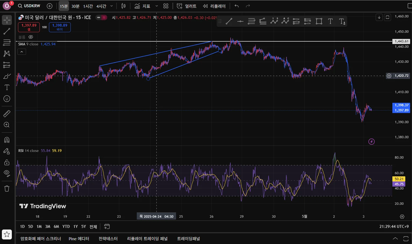The width and height of the screenshot is (412, 244).
Task: Click the pink approximate-sign status indicator
Action: pyautogui.click(x=104, y=17)
